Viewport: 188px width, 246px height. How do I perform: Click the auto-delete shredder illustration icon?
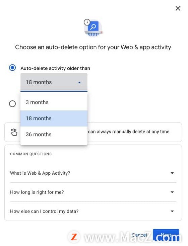93,28
